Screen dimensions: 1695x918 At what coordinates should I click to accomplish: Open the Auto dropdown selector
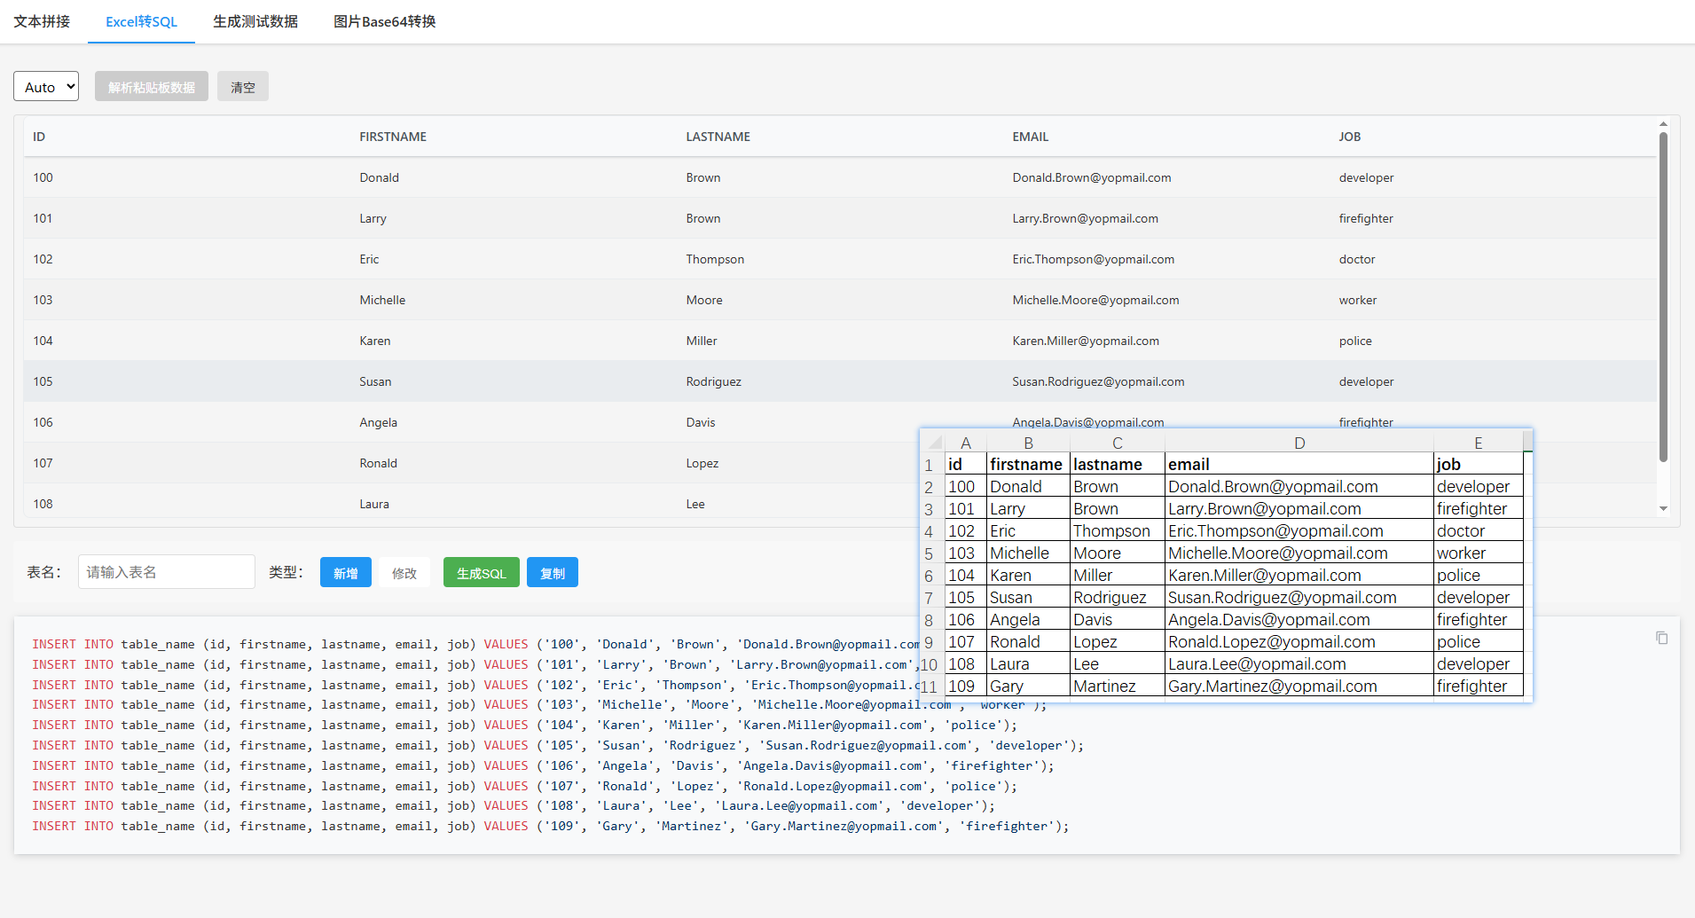pyautogui.click(x=46, y=87)
